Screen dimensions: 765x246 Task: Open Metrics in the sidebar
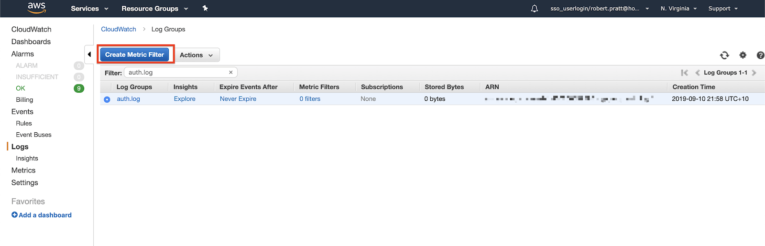point(23,171)
